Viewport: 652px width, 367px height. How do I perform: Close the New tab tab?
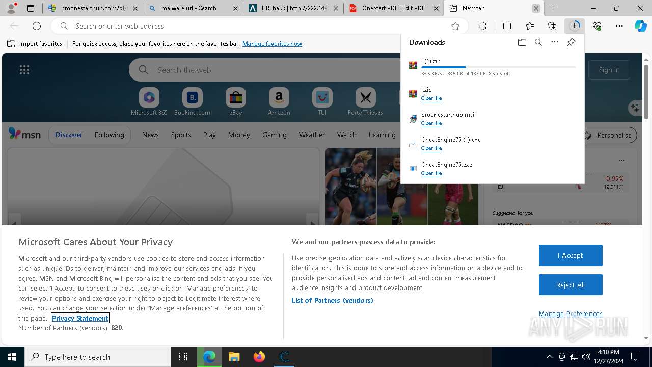pyautogui.click(x=536, y=8)
